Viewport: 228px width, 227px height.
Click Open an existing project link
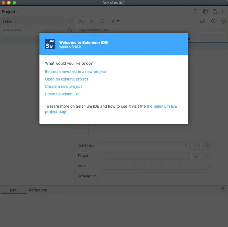(67, 79)
